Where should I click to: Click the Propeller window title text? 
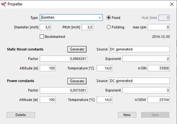point(15,4)
